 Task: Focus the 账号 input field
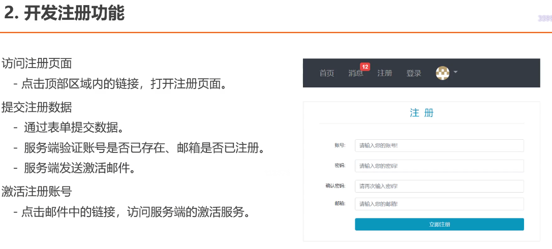(x=439, y=145)
